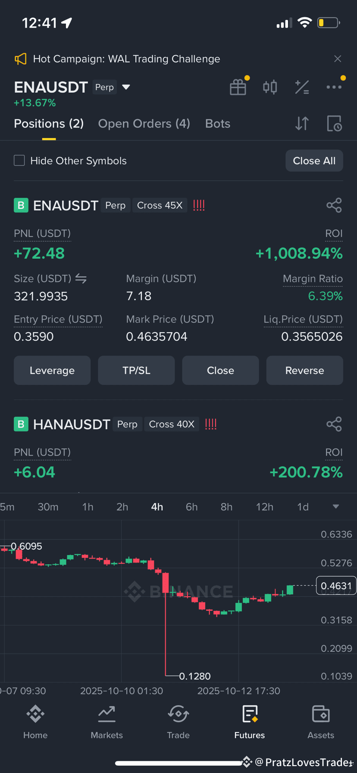This screenshot has height=773, width=357.
Task: Tap the sort arrows icon
Action: coord(302,124)
